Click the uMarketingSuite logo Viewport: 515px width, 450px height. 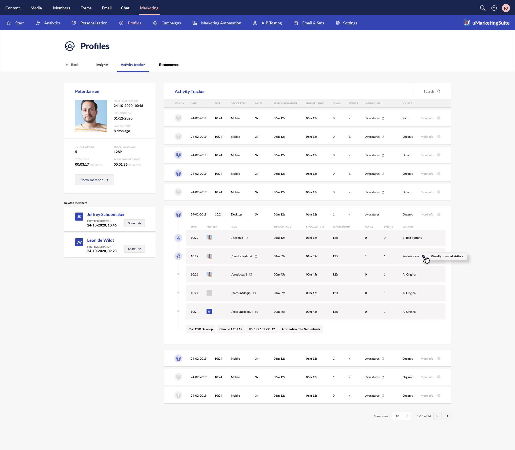pos(486,23)
